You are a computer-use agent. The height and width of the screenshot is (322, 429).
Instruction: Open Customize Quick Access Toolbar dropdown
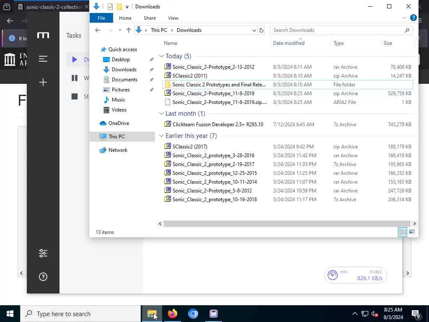pyautogui.click(x=127, y=7)
